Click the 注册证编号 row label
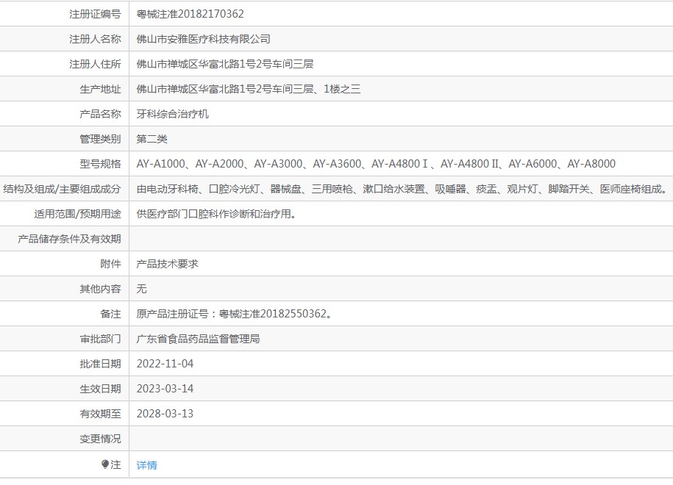This screenshot has height=485, width=673. click(x=96, y=14)
